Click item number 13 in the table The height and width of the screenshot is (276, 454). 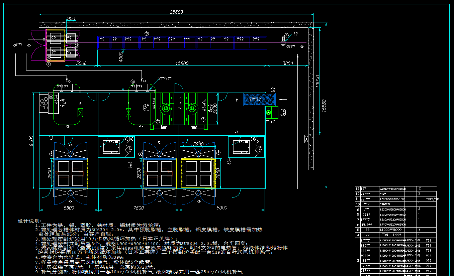(x=357, y=189)
